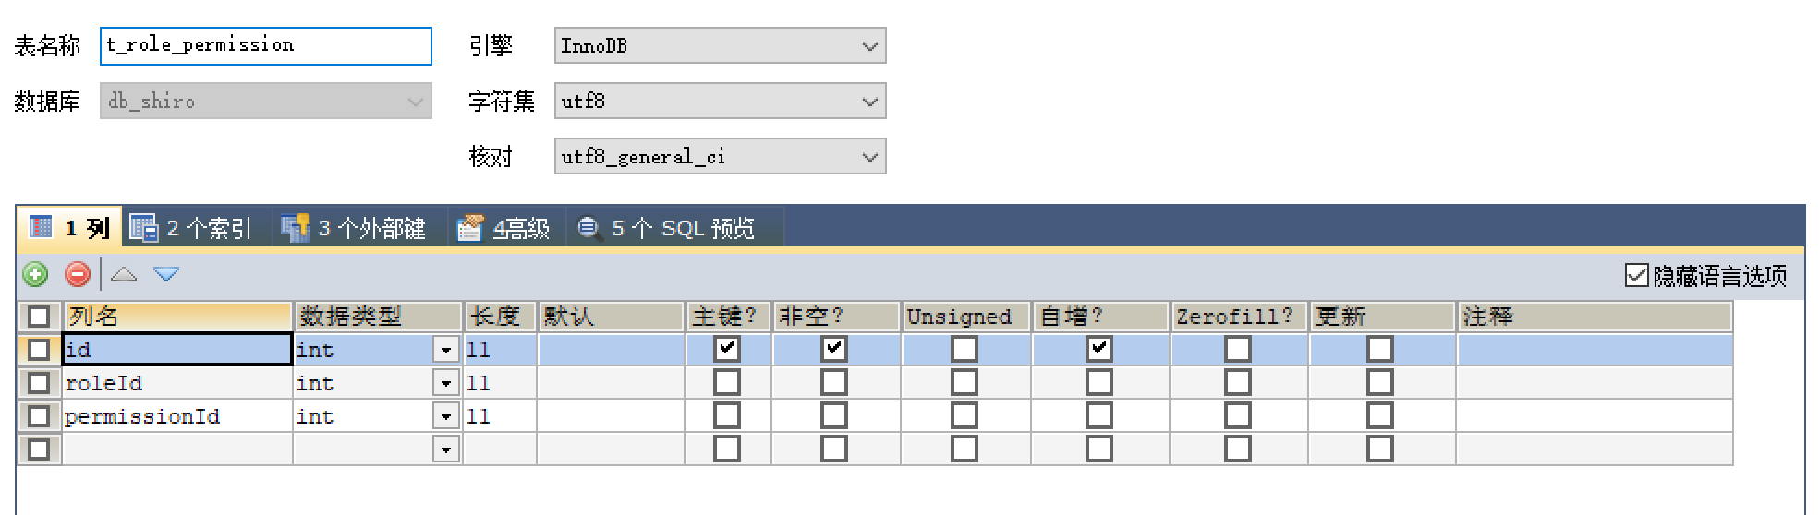Check the header select-all row checkbox
This screenshot has height=515, width=1820.
[x=39, y=317]
